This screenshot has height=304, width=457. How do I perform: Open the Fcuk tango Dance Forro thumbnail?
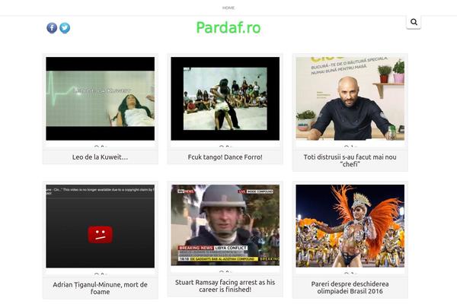(225, 99)
